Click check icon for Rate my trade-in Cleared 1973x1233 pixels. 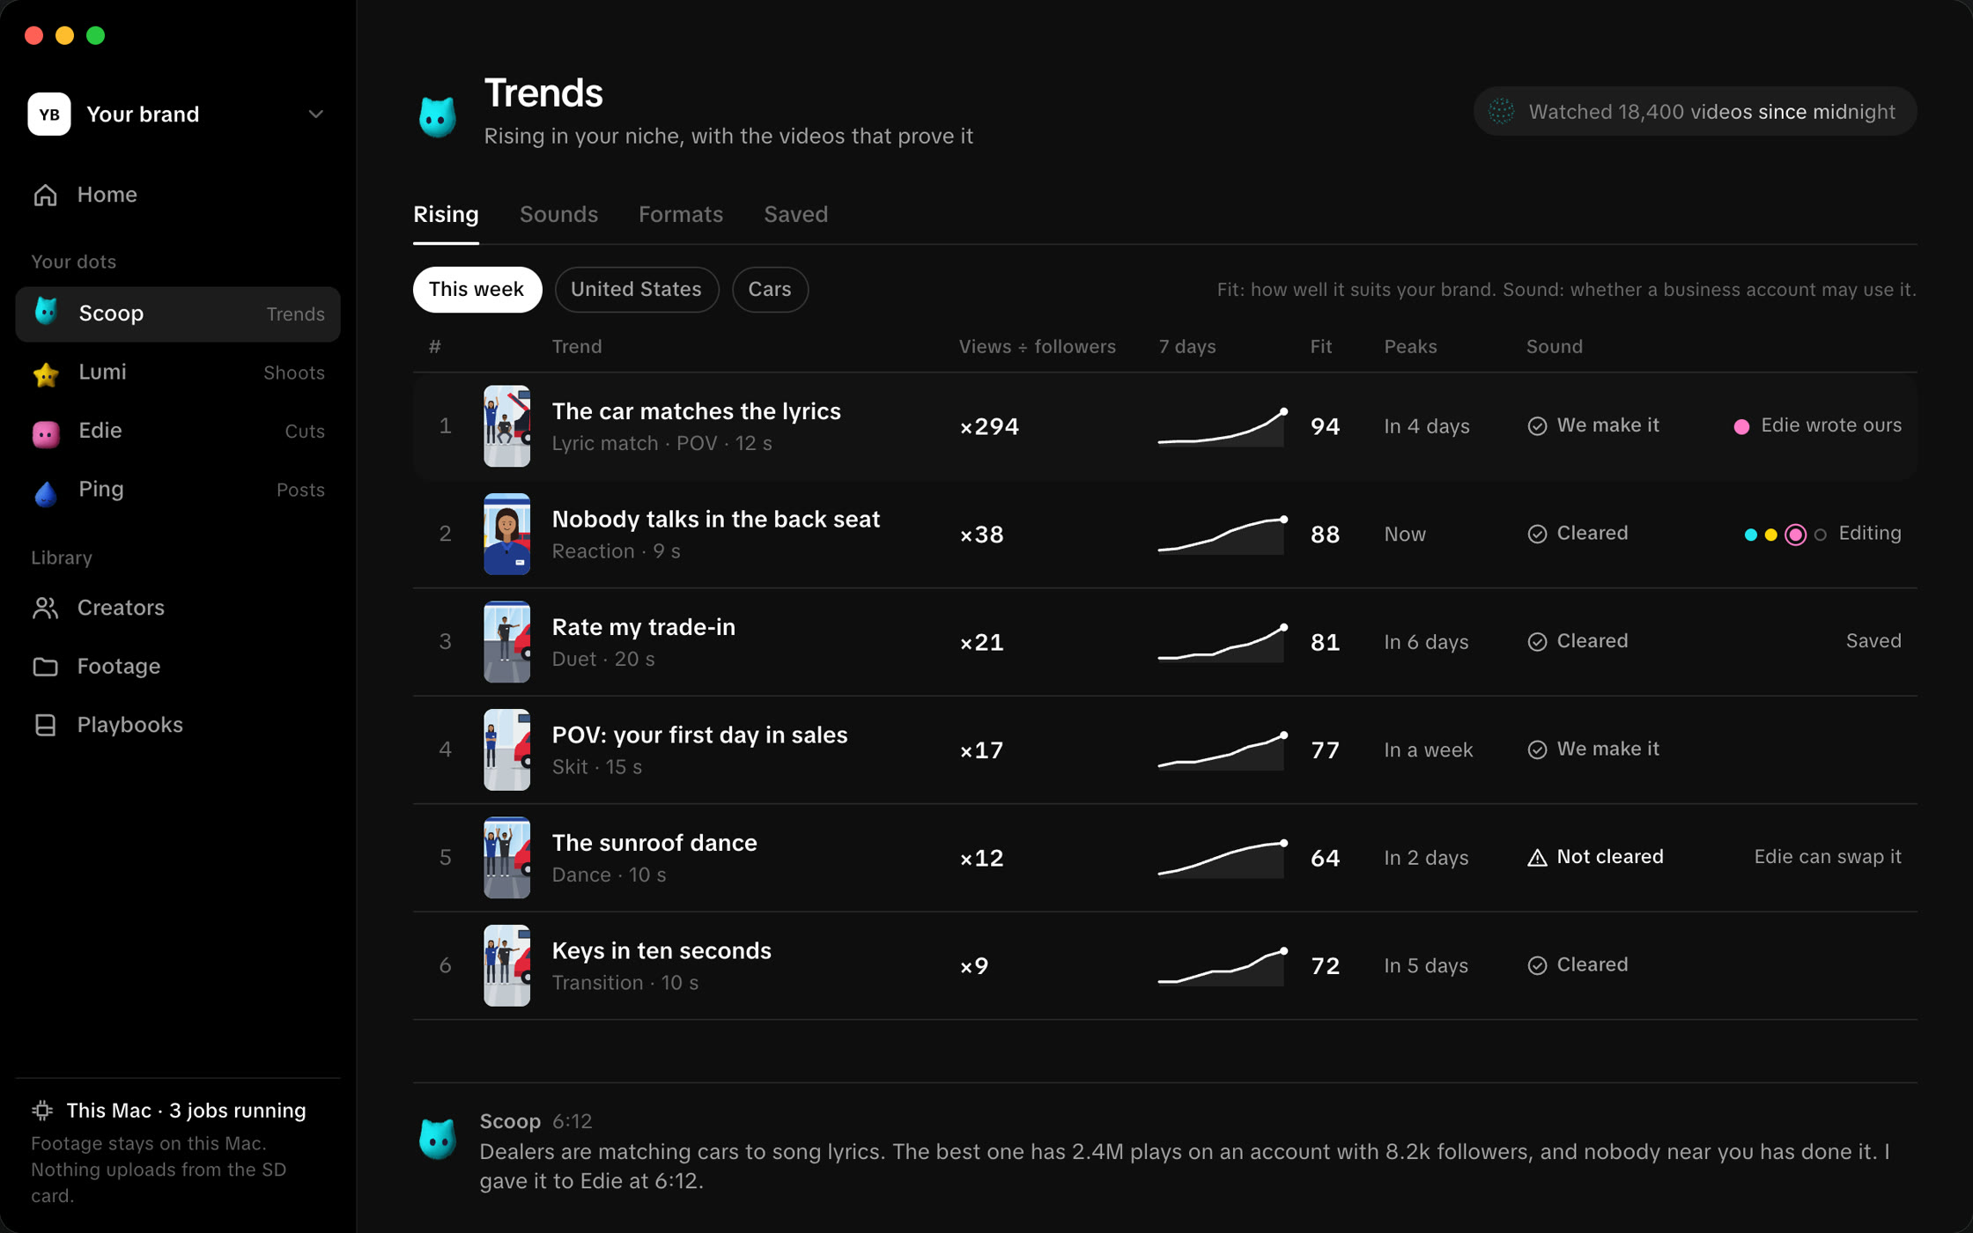point(1537,642)
